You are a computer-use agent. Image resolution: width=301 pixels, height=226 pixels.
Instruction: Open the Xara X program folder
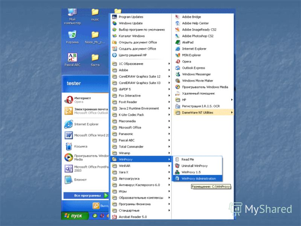pos(141,172)
